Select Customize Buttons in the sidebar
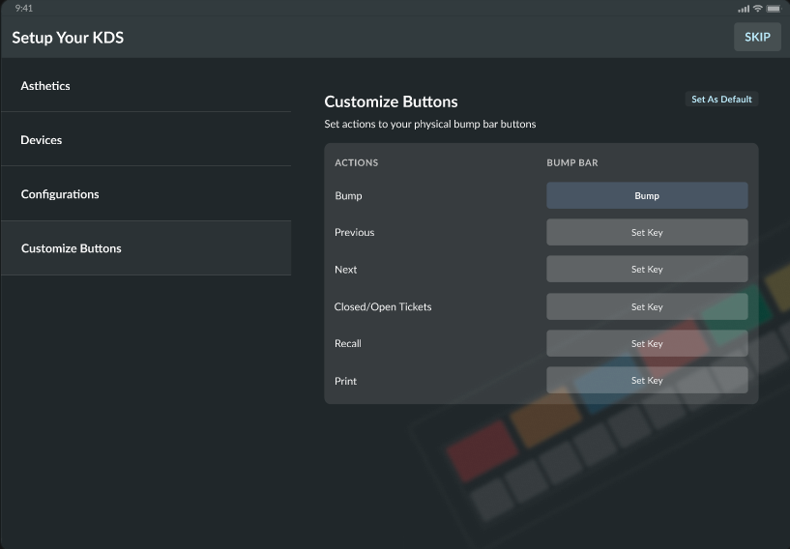 point(72,248)
